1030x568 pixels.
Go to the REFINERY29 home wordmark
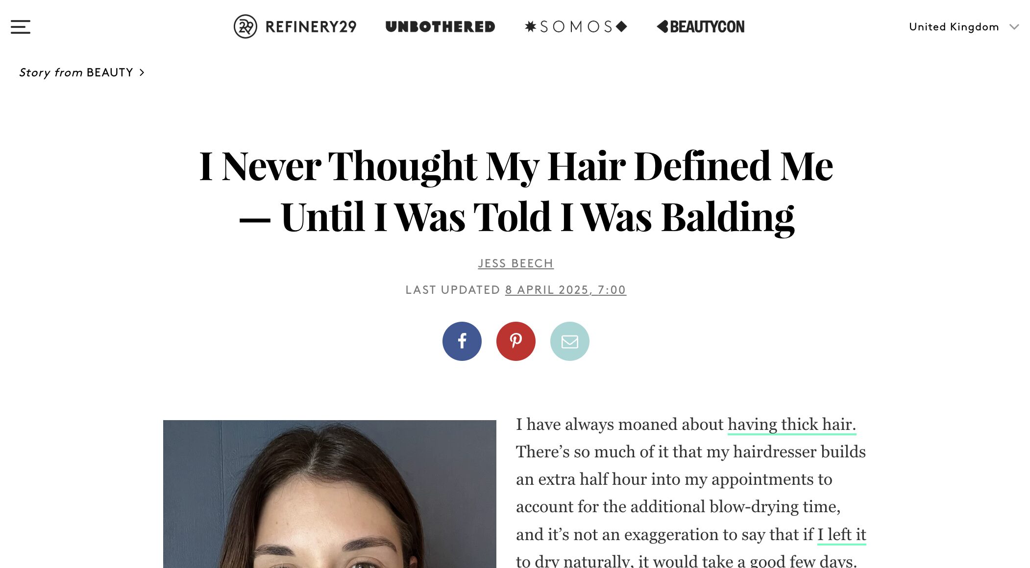pos(311,26)
